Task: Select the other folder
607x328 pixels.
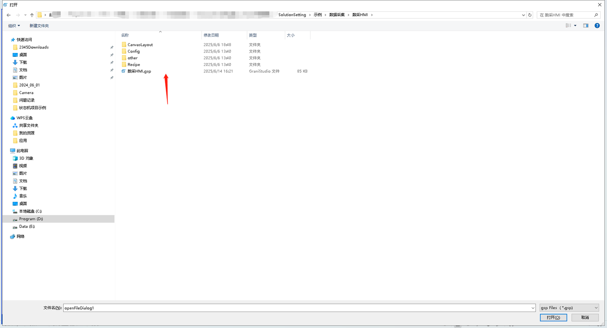Action: [132, 58]
